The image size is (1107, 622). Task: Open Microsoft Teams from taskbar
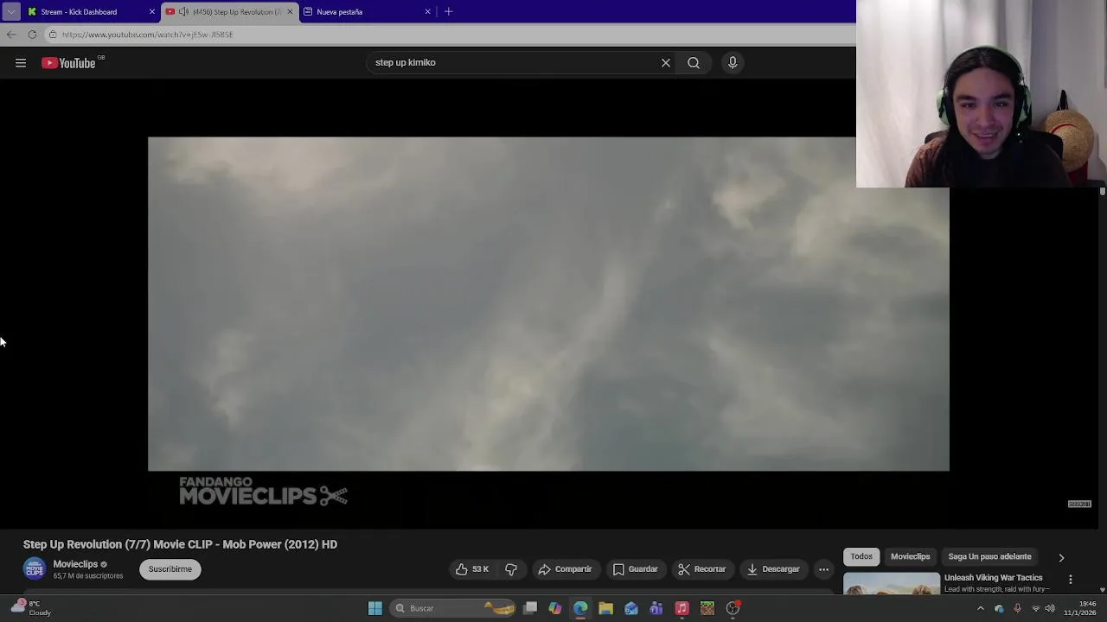(x=656, y=608)
